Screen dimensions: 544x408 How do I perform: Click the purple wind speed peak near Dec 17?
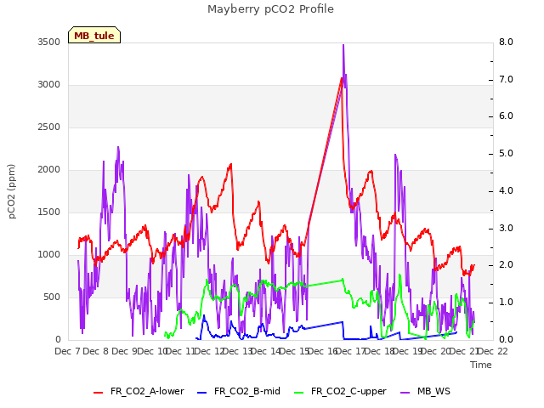[x=343, y=45]
